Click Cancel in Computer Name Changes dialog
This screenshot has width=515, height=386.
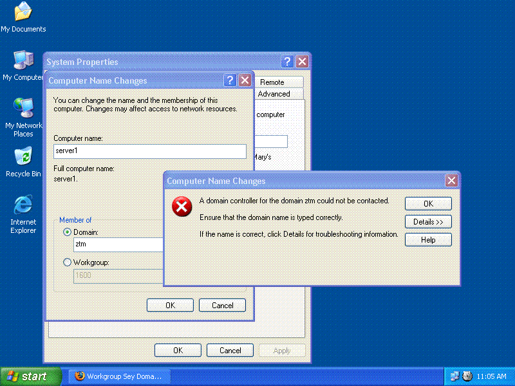point(222,306)
